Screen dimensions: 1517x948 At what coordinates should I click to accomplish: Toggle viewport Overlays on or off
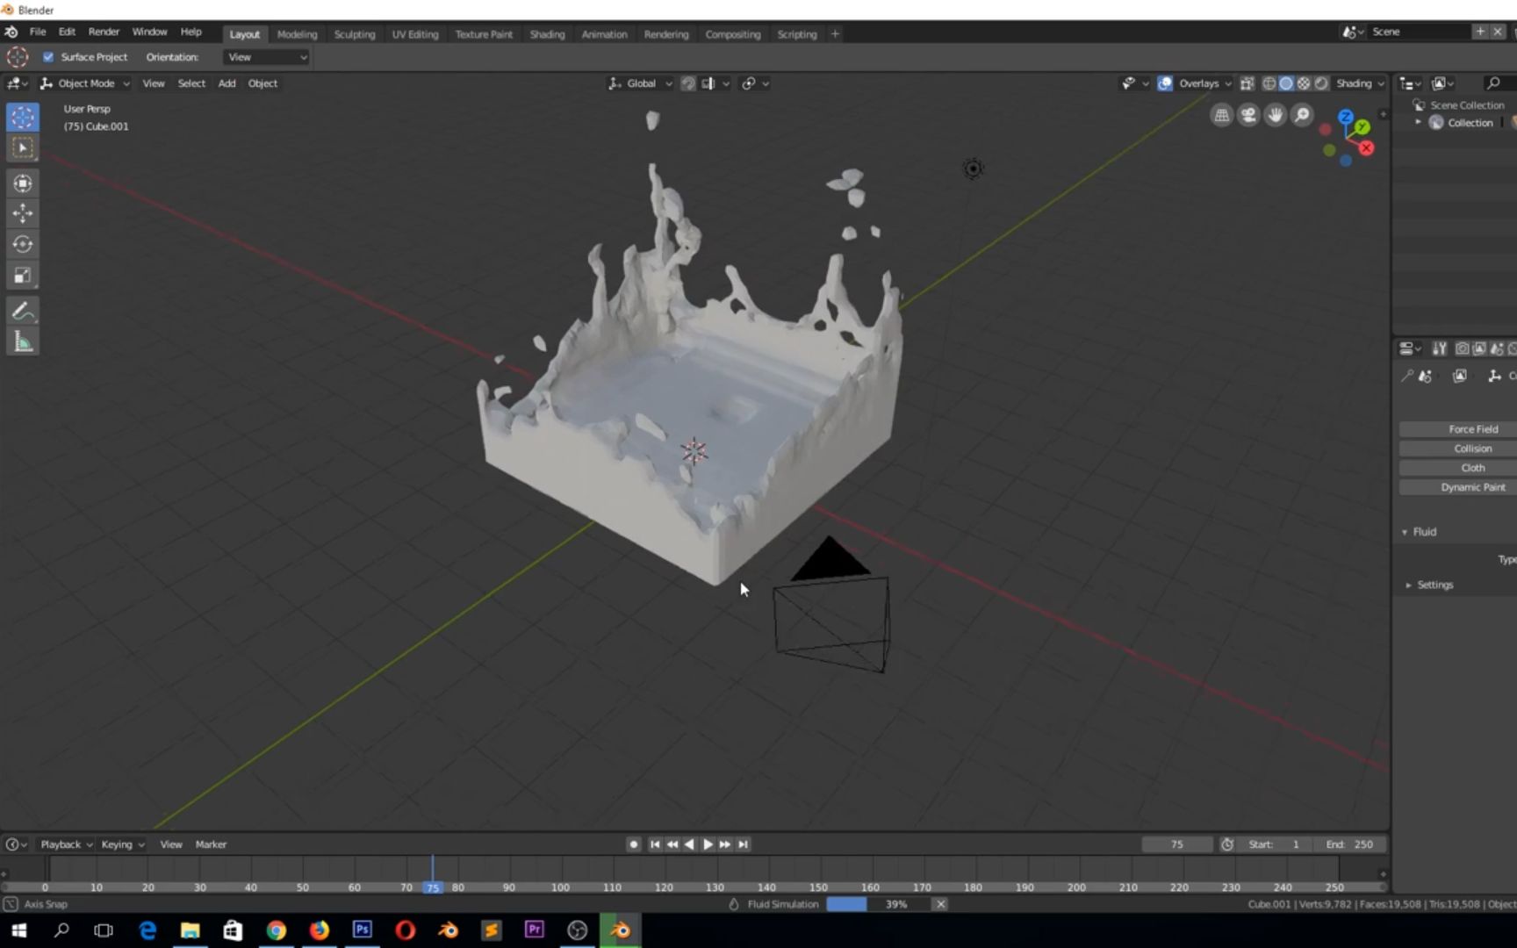[1164, 83]
